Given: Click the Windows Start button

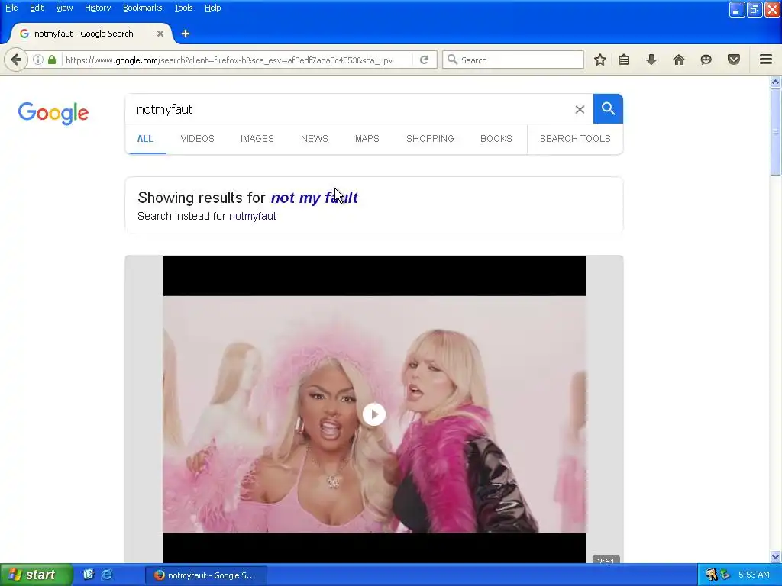Looking at the screenshot, I should tap(37, 575).
